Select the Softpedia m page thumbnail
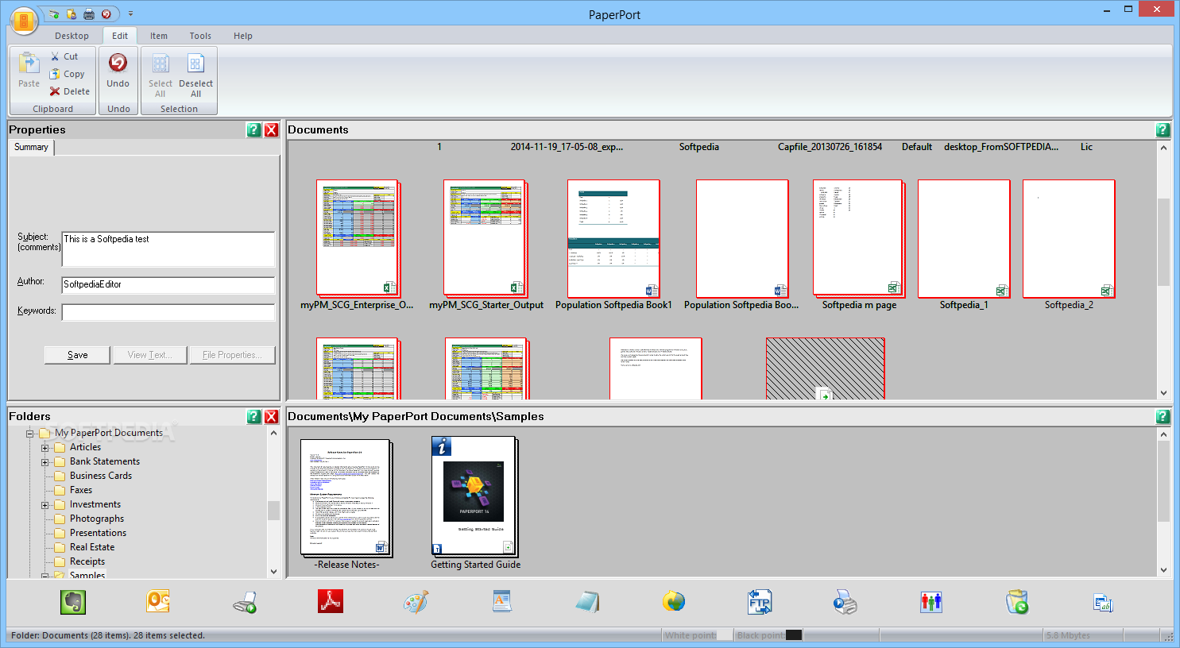The height and width of the screenshot is (648, 1180). click(x=859, y=238)
